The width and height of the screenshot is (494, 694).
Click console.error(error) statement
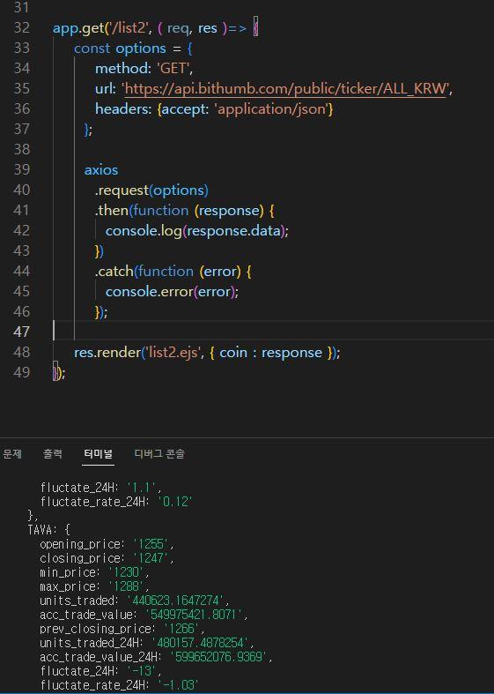pos(172,292)
